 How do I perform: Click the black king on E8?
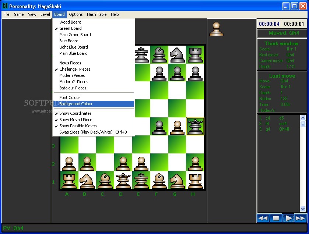(x=142, y=54)
